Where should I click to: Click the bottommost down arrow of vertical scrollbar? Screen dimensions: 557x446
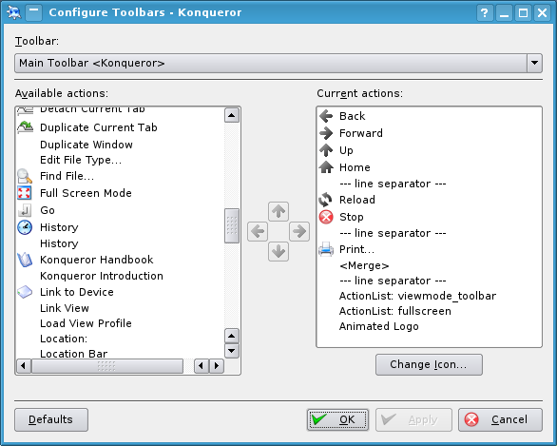(232, 351)
